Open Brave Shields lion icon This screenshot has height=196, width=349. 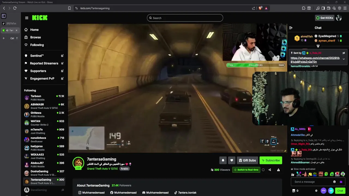click(260, 8)
